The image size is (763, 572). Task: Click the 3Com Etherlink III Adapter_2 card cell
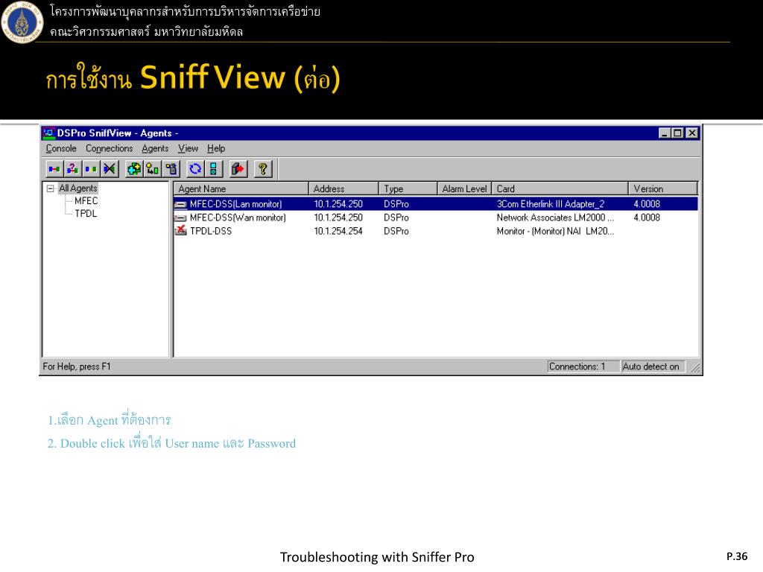(x=551, y=204)
